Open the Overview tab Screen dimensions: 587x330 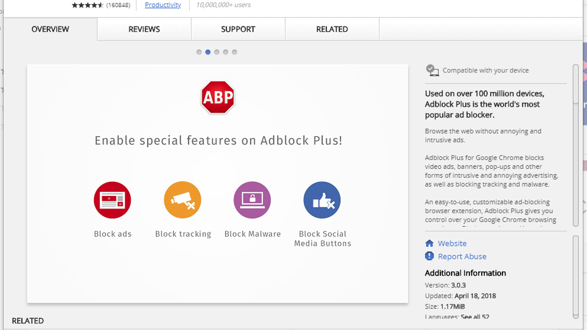[x=50, y=29]
